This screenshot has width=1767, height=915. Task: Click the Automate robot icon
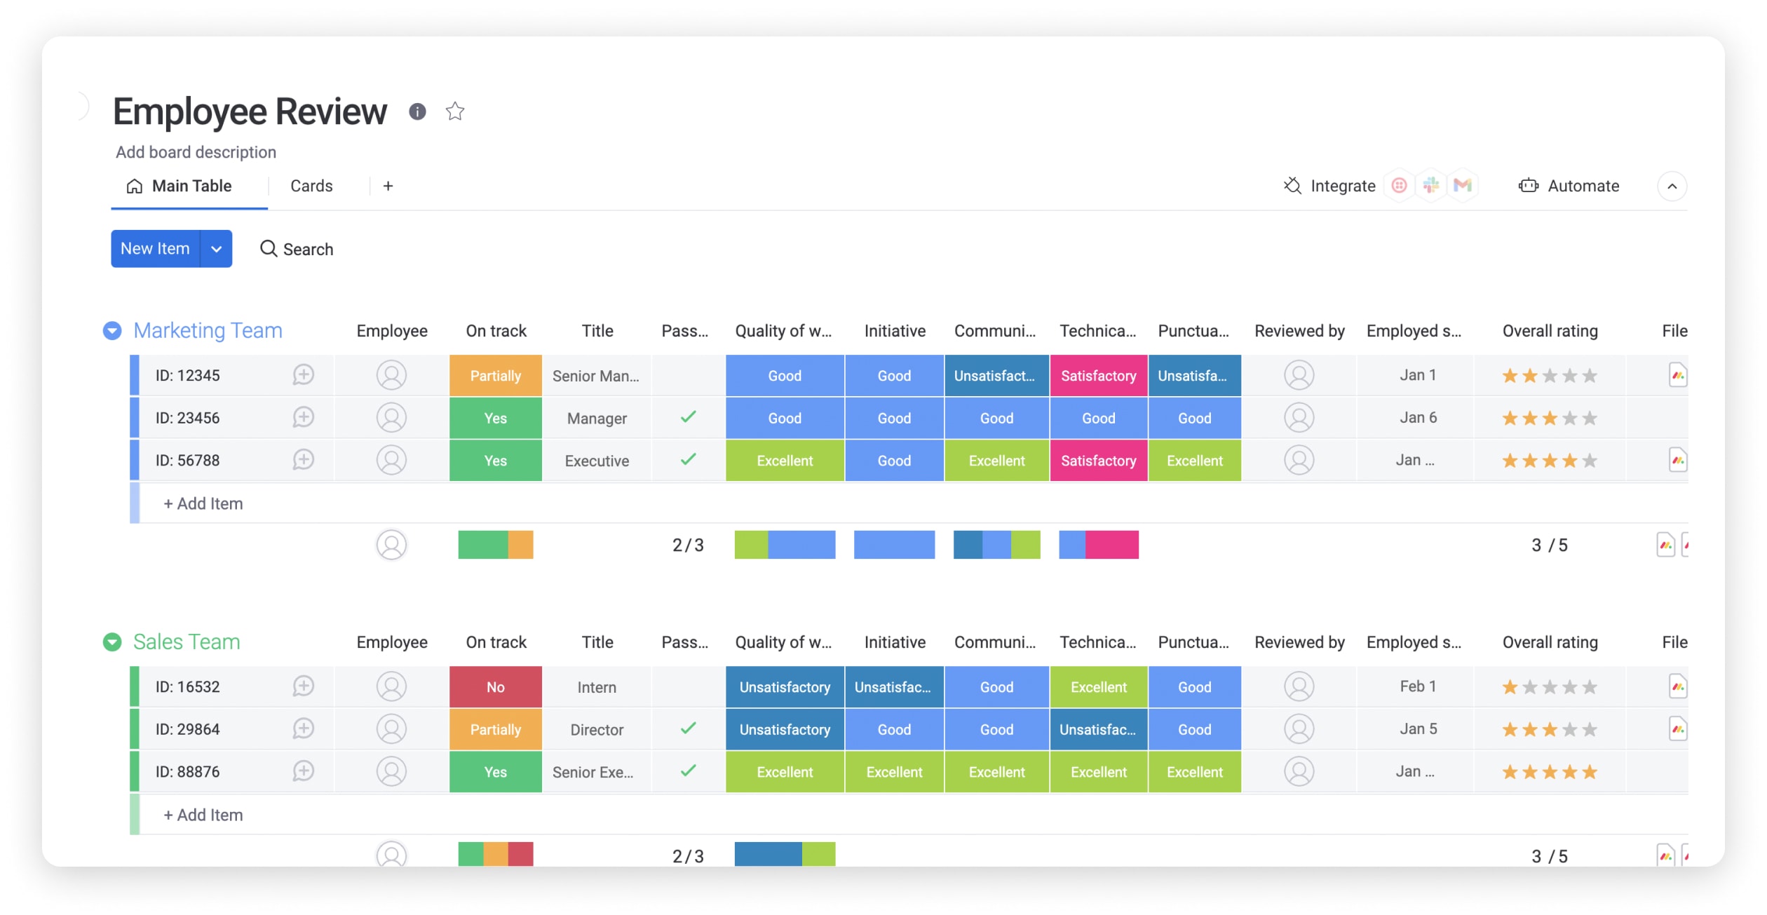click(1529, 186)
